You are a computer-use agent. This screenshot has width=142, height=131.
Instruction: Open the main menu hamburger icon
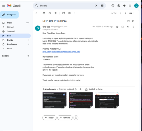click(3, 6)
